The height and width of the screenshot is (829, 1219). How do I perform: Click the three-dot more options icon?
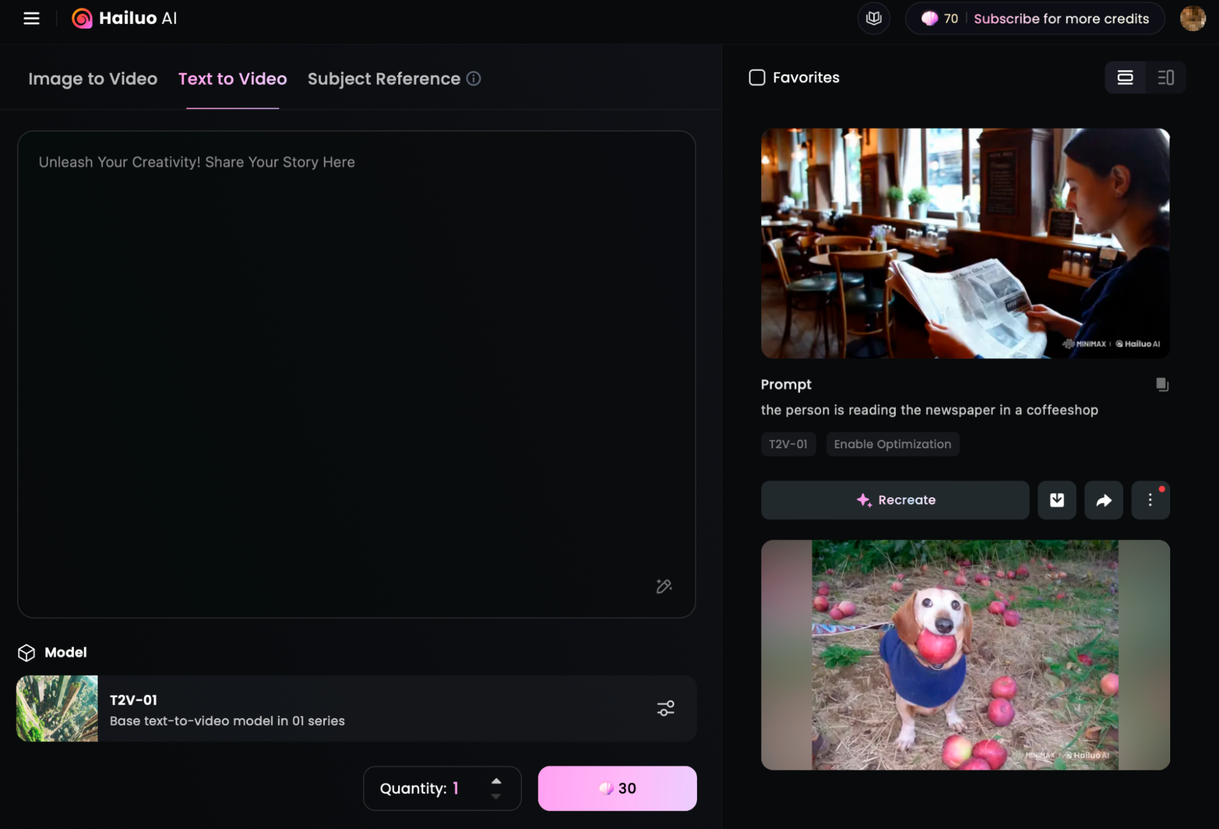tap(1149, 500)
